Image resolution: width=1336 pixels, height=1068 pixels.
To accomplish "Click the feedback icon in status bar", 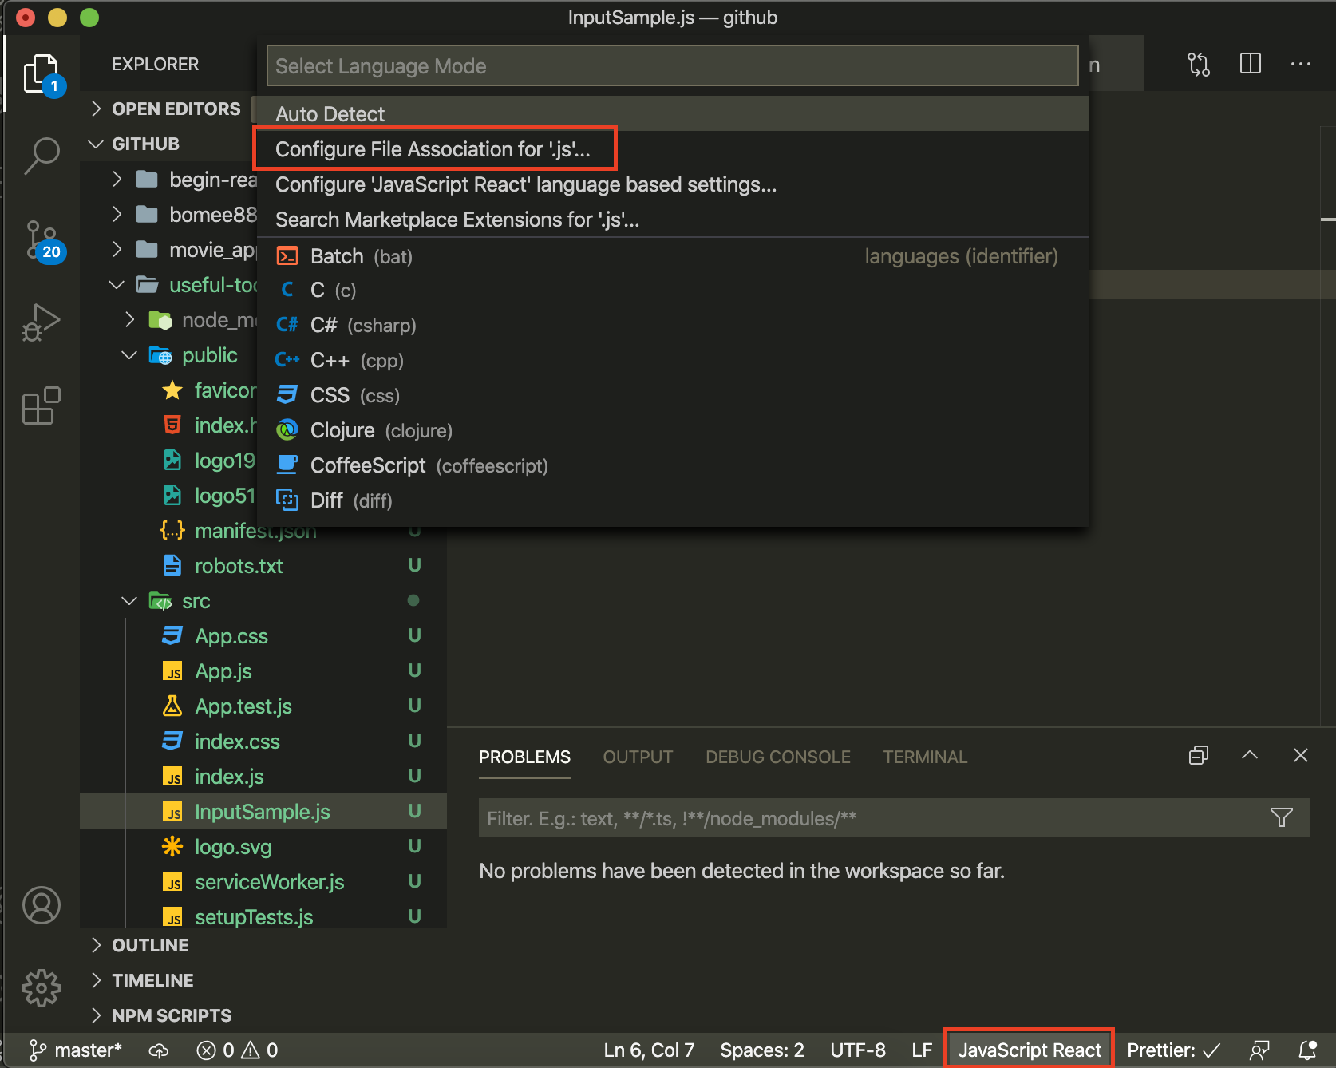I will [1259, 1050].
